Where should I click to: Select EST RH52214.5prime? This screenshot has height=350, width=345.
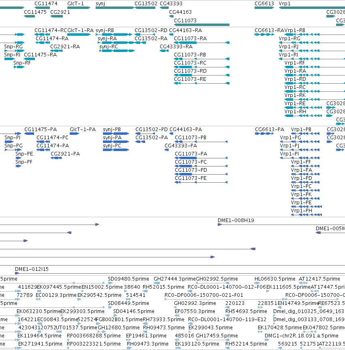(227, 348)
